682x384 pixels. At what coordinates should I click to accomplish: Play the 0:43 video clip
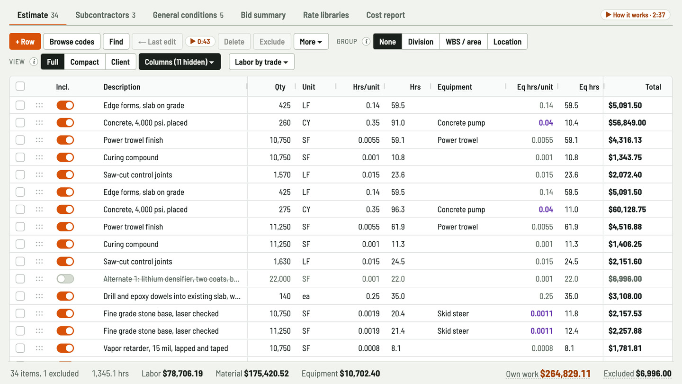pyautogui.click(x=200, y=42)
